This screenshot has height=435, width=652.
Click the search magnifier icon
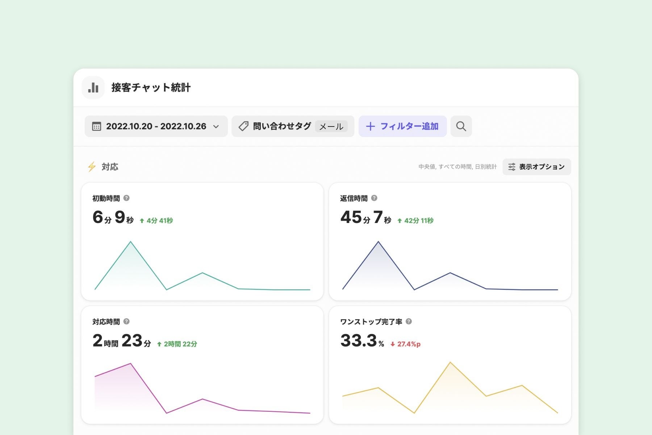[x=461, y=126]
